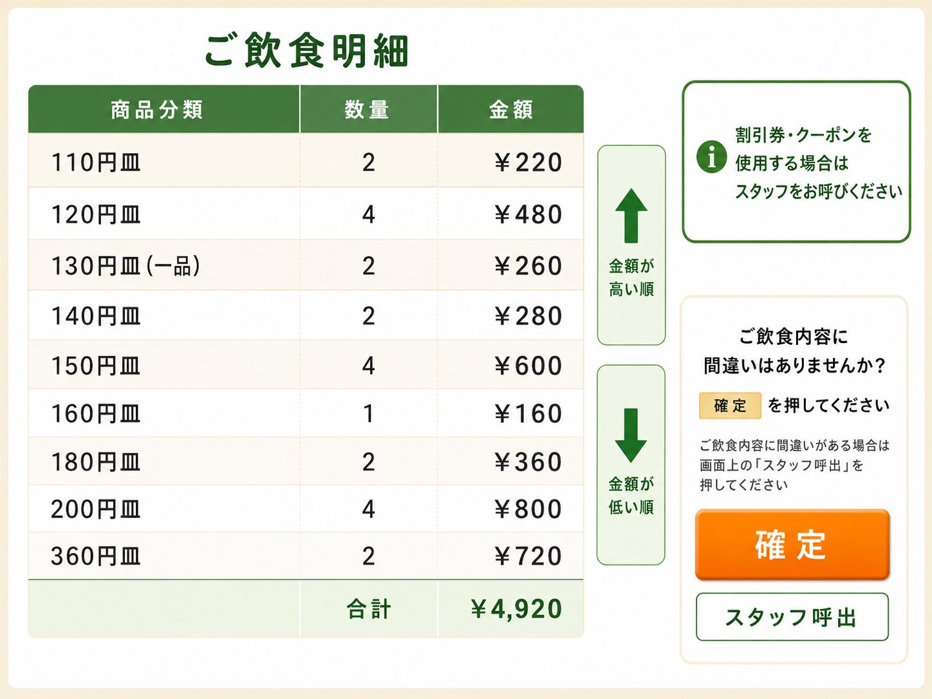Select the 180円皿 row
The width and height of the screenshot is (932, 699).
click(306, 461)
